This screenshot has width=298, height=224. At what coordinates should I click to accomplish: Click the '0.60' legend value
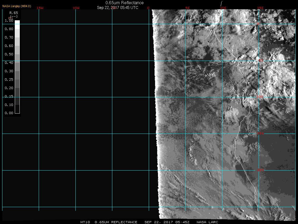(9, 46)
